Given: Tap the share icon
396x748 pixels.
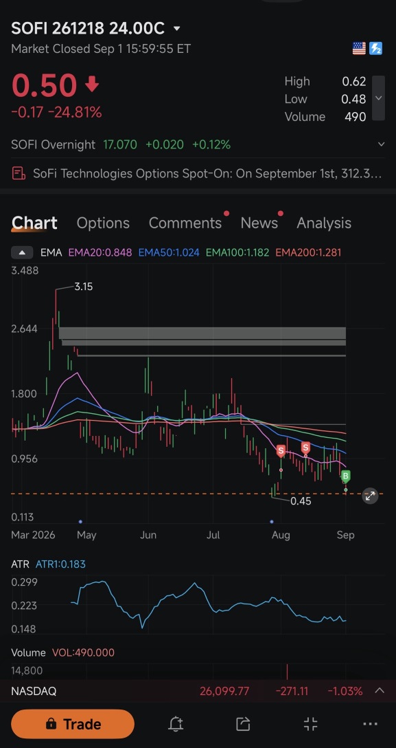Looking at the screenshot, I should pyautogui.click(x=243, y=724).
